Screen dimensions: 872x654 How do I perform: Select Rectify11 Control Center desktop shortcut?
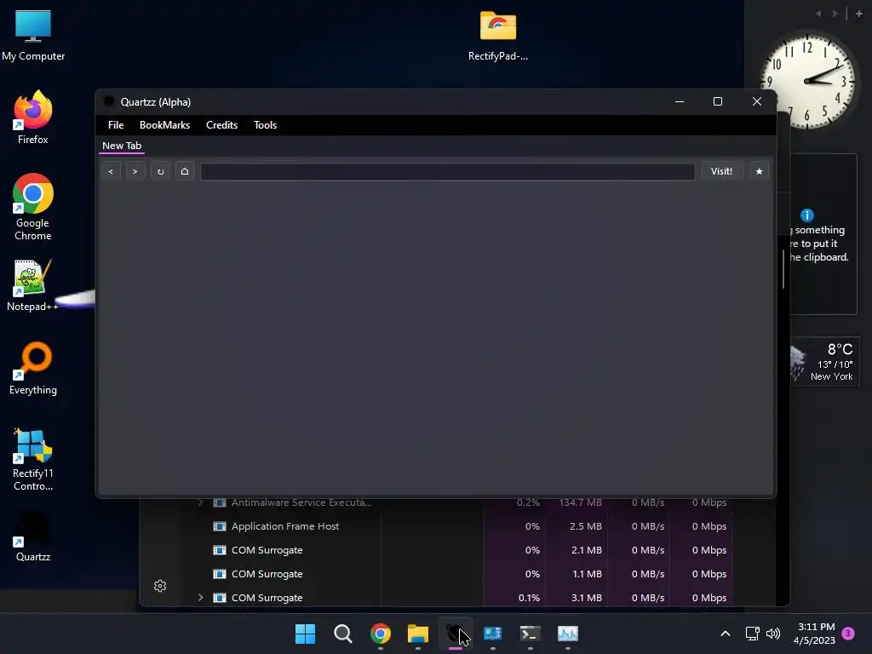[33, 460]
